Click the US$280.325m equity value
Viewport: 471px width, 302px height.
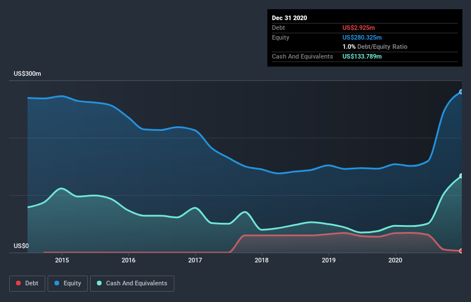point(362,37)
